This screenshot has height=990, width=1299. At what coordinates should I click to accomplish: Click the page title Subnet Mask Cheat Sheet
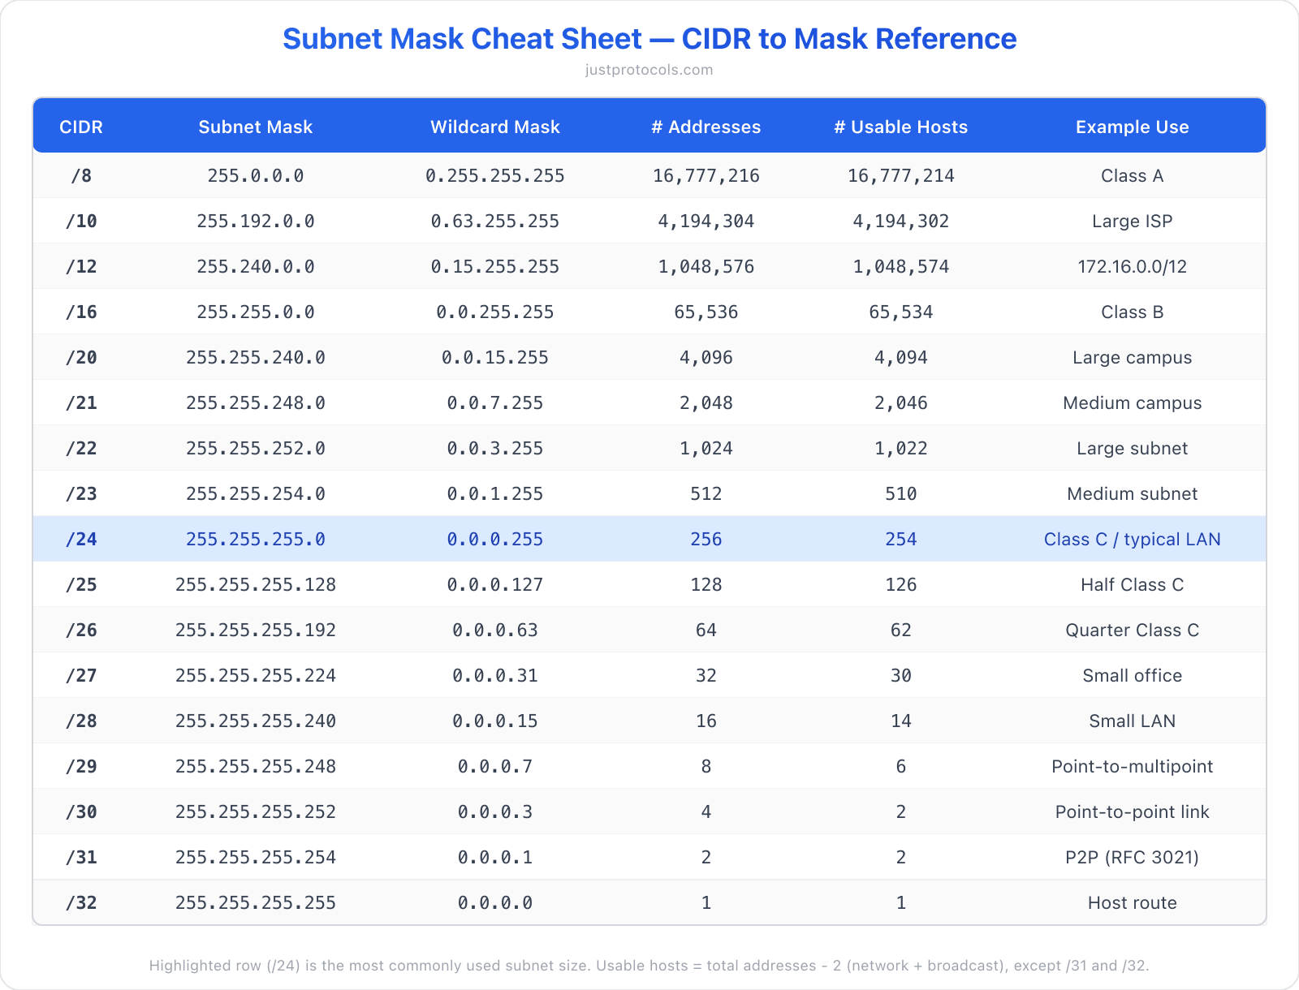tap(649, 39)
